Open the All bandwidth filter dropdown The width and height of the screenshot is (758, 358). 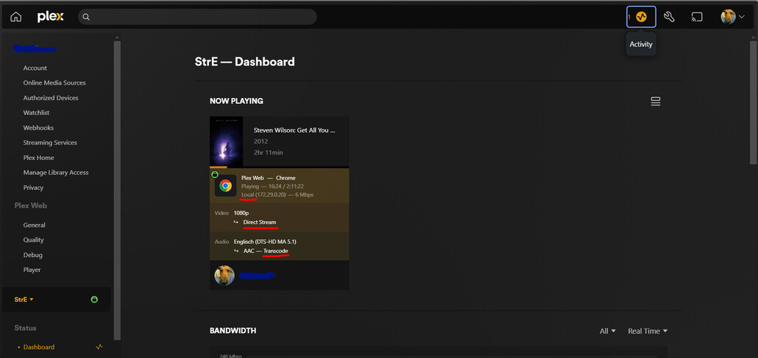[608, 331]
